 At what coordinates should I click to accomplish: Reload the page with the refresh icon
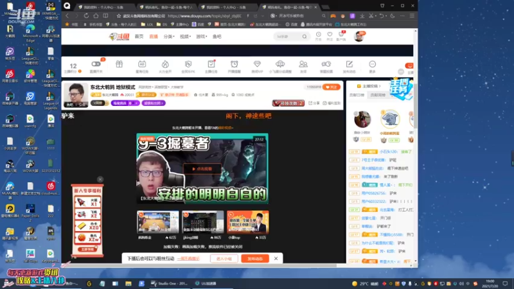point(86,15)
